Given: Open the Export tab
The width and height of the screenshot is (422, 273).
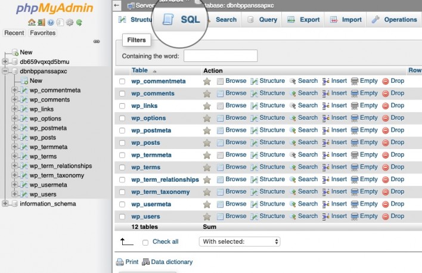Looking at the screenshot, I should [x=303, y=20].
